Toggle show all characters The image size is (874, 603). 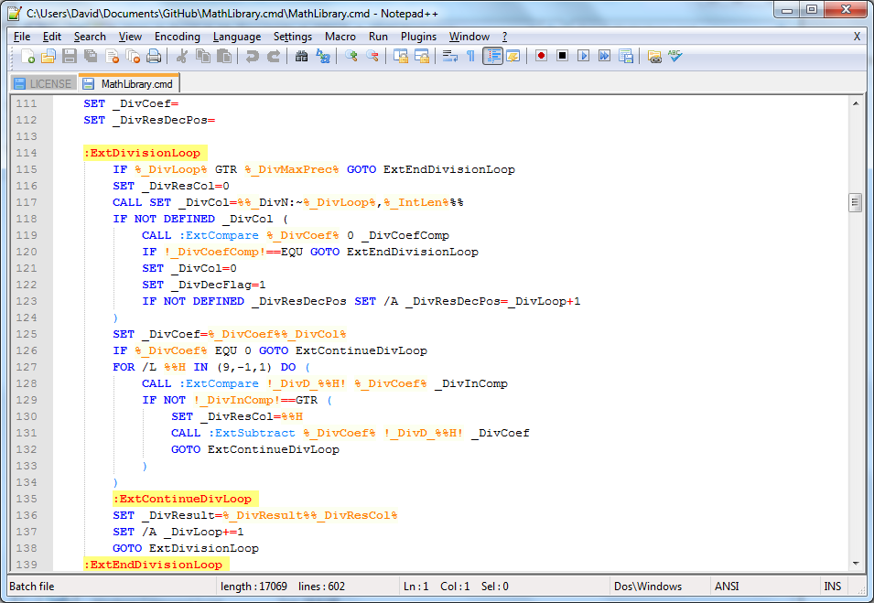(x=470, y=56)
